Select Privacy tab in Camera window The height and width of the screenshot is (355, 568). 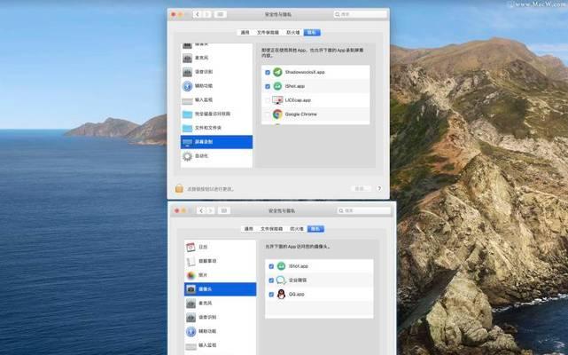pos(315,229)
